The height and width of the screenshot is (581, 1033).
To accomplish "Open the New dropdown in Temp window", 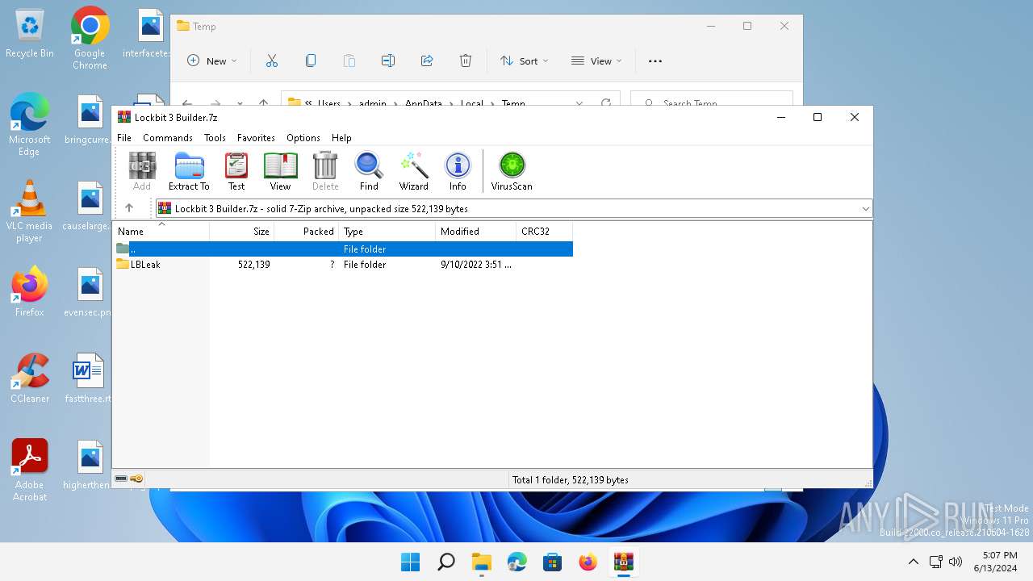I will (212, 61).
